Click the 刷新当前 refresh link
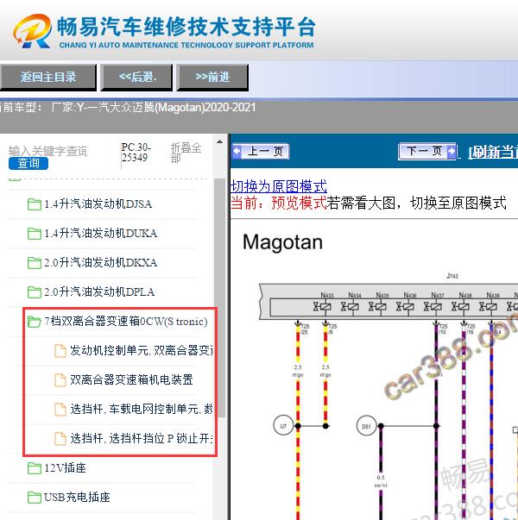 coord(493,152)
